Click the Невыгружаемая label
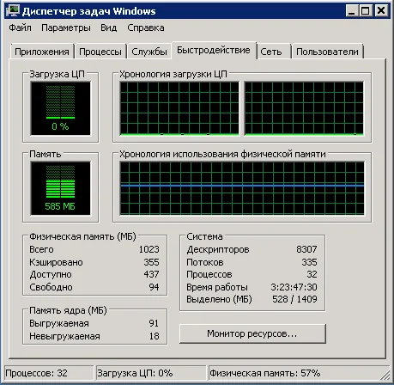 coord(64,336)
